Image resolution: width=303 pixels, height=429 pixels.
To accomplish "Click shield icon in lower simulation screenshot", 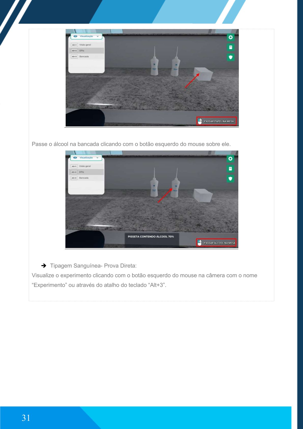I will click(230, 179).
